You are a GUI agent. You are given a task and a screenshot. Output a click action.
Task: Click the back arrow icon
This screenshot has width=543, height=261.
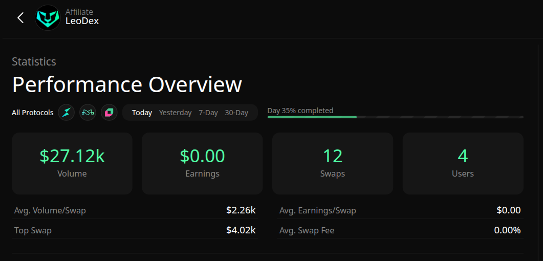20,18
